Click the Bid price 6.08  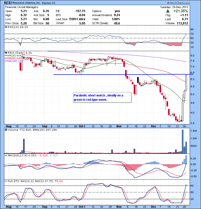pos(46,19)
